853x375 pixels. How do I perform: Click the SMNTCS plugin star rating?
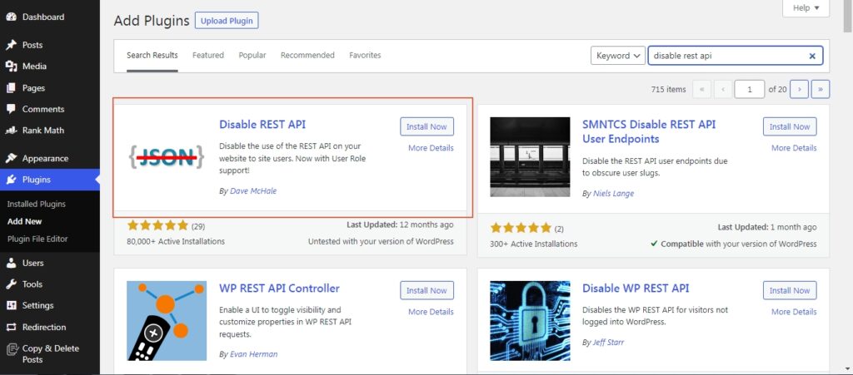pyautogui.click(x=521, y=228)
